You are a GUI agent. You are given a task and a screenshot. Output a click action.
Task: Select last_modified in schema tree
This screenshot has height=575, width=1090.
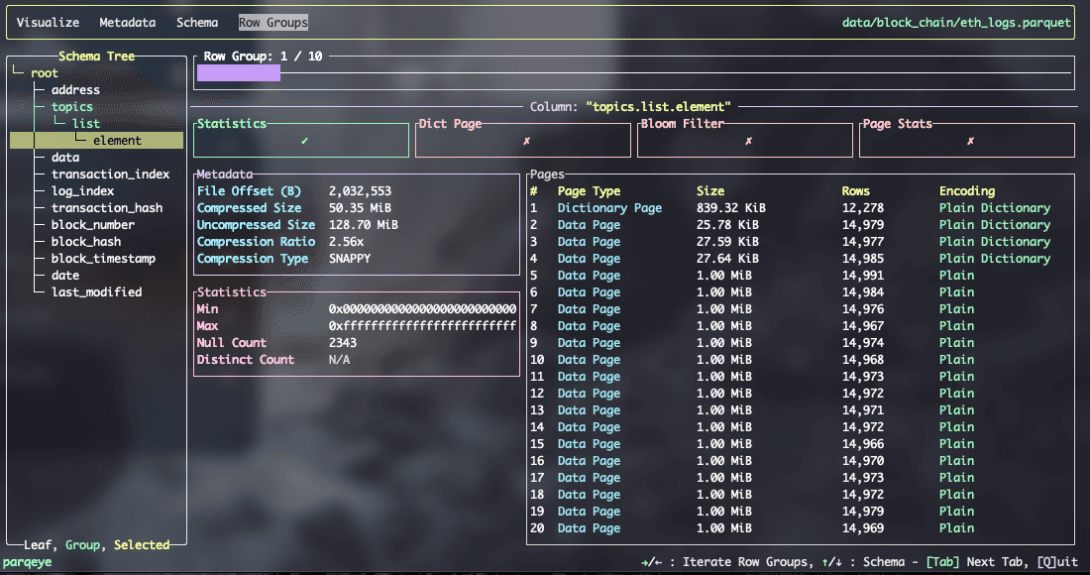click(97, 292)
